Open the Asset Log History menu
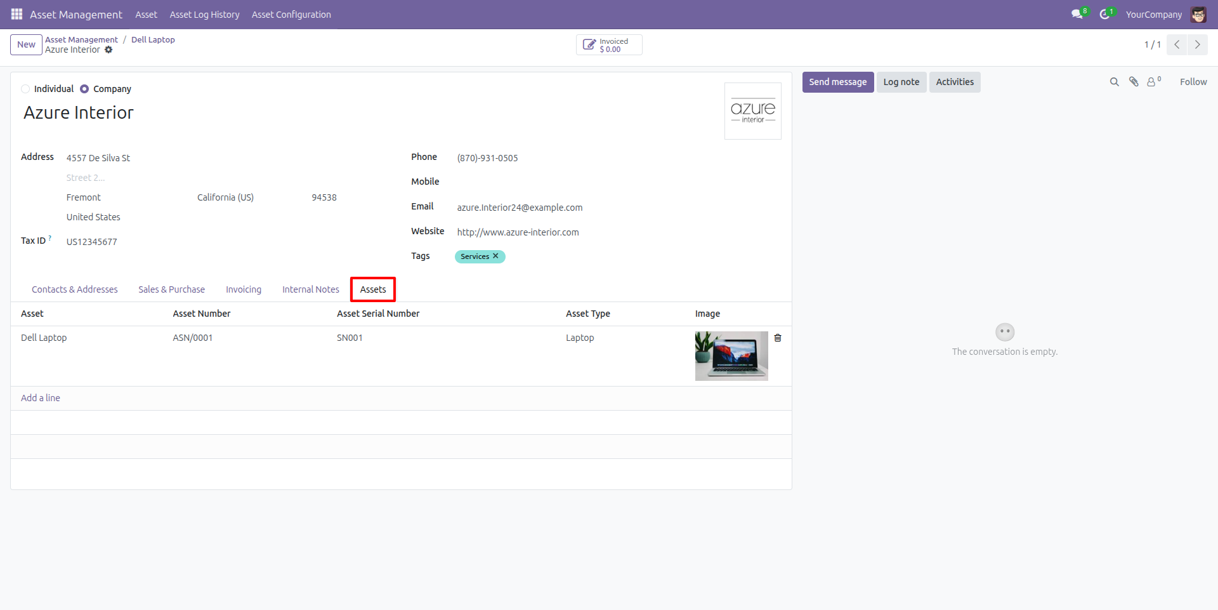The image size is (1218, 610). [x=204, y=15]
